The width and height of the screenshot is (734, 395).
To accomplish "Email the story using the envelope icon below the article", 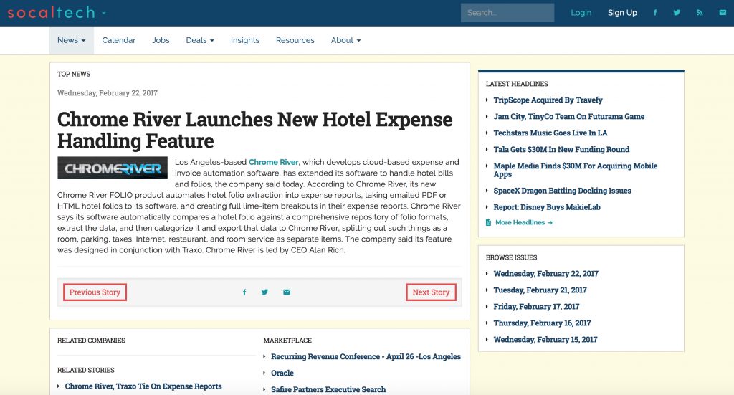I will [287, 292].
